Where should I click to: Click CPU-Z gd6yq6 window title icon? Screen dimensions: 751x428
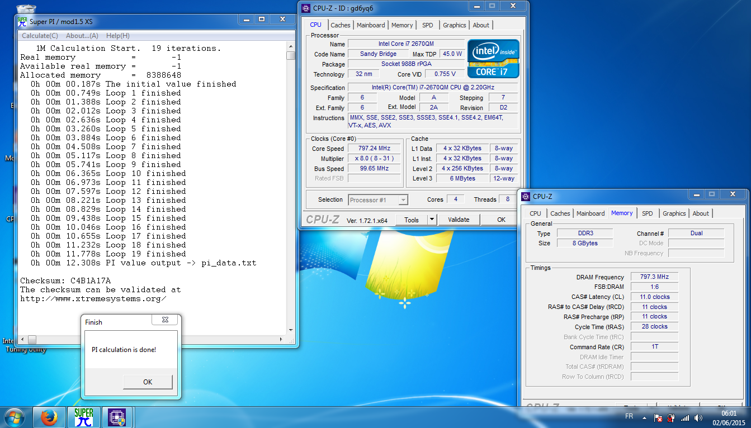[x=306, y=8]
